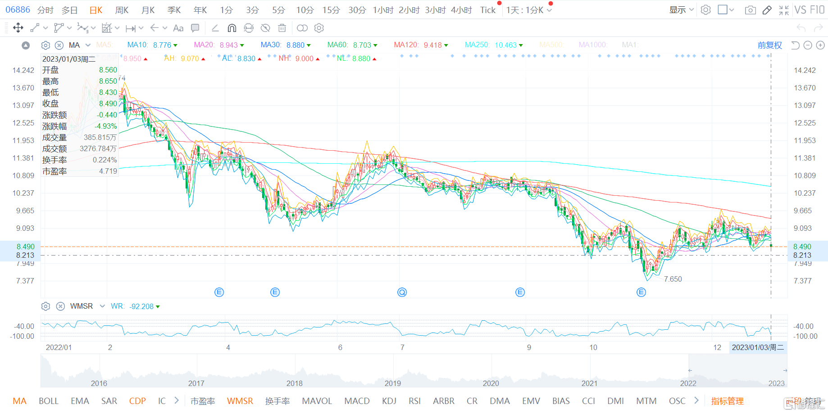
Task: Select the polygon channel drawing tool
Action: (x=59, y=28)
